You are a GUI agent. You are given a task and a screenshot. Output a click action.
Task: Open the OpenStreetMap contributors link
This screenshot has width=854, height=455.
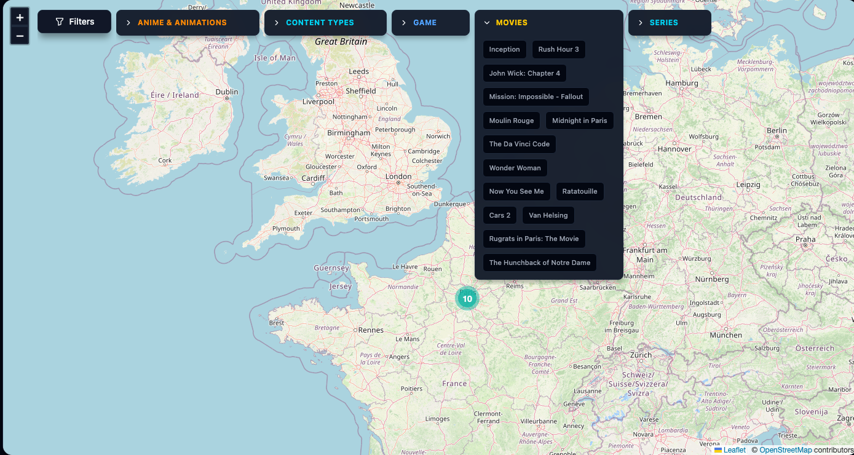tap(785, 450)
